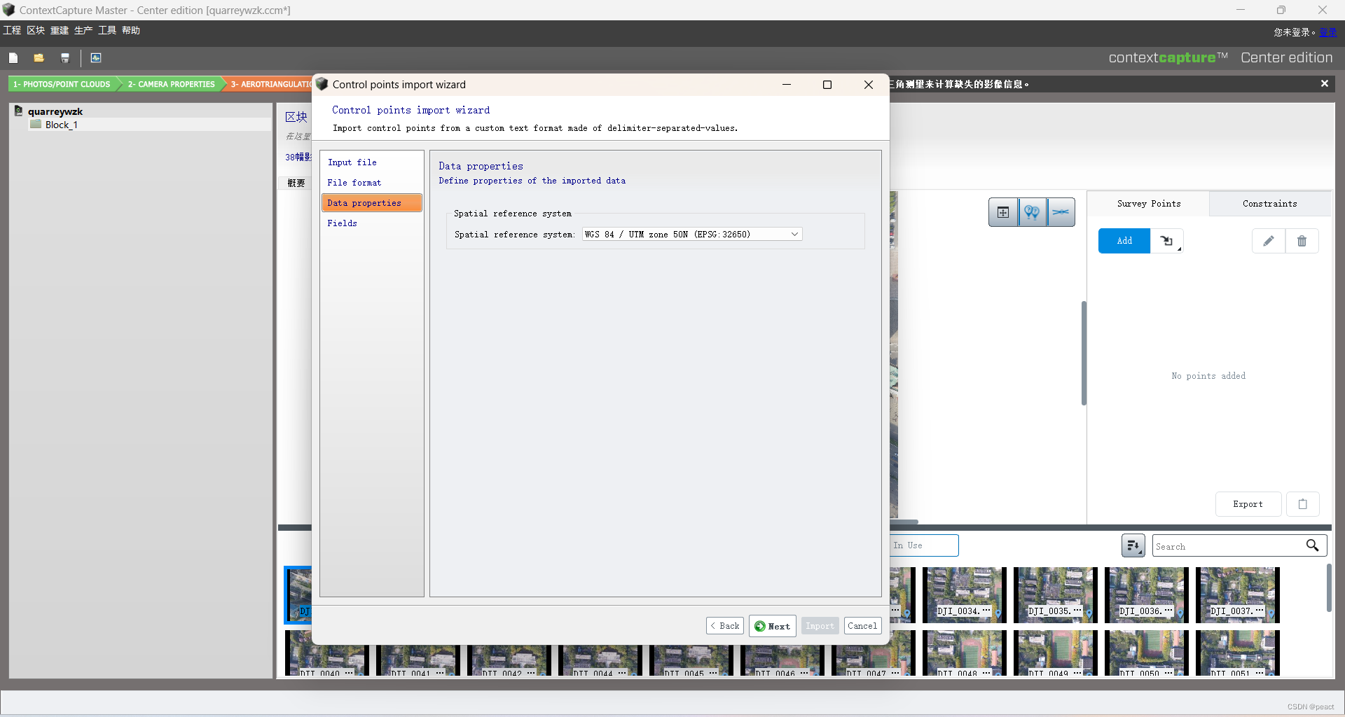This screenshot has width=1345, height=717.
Task: Activate the survey points locator tool
Action: 1033,212
